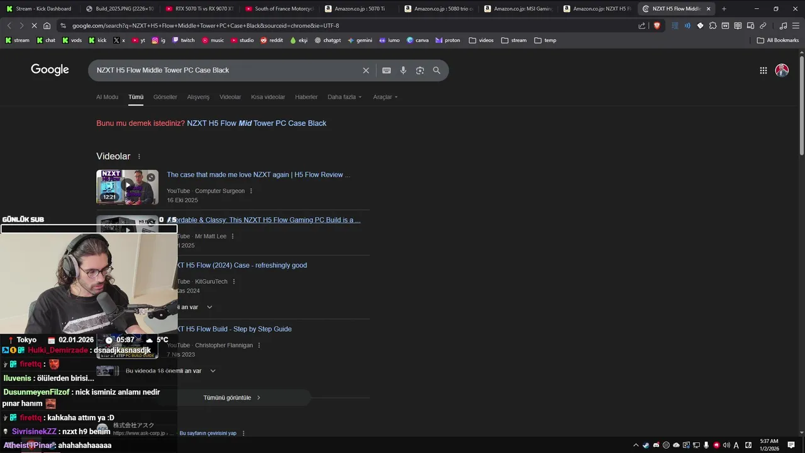Go to Google logo homepage
Viewport: 805px width, 453px height.
[x=50, y=70]
